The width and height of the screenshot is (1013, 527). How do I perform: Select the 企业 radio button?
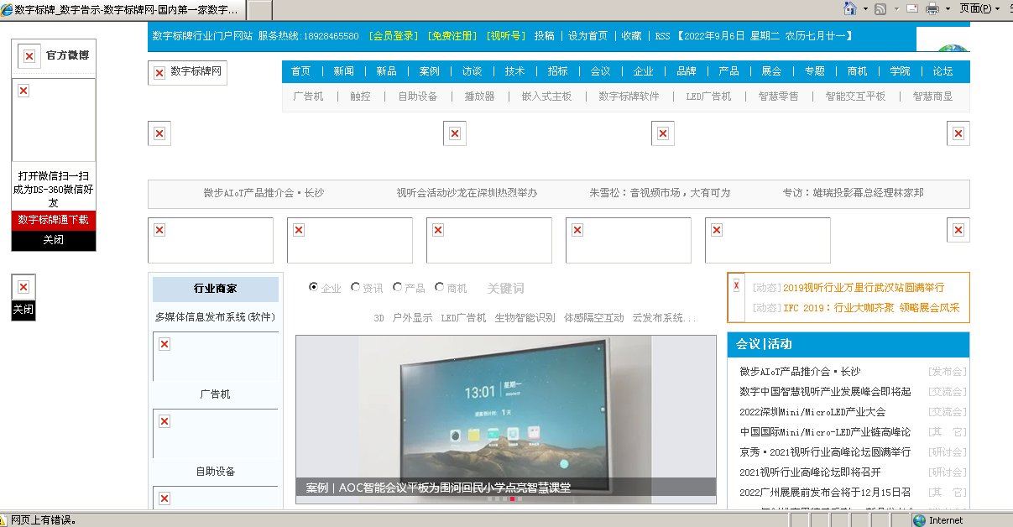pos(314,287)
